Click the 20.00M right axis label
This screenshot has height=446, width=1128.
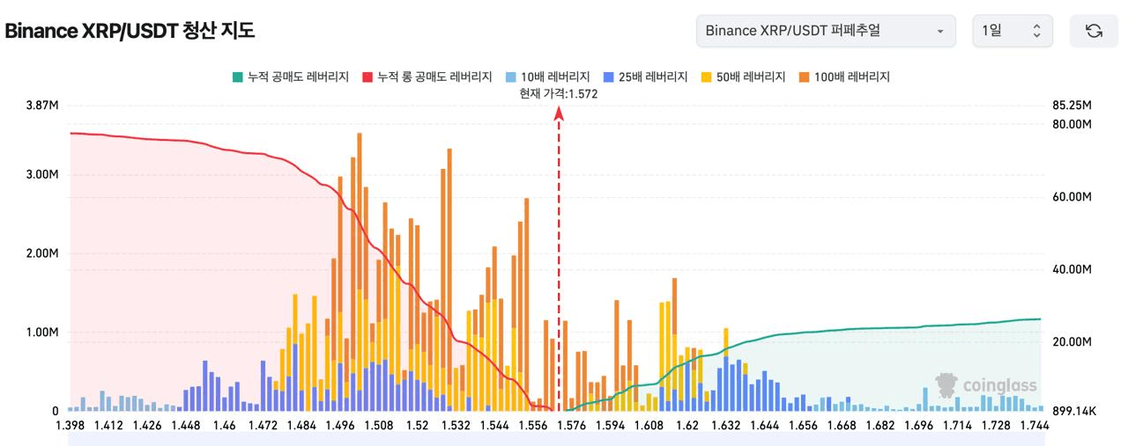click(x=1072, y=341)
